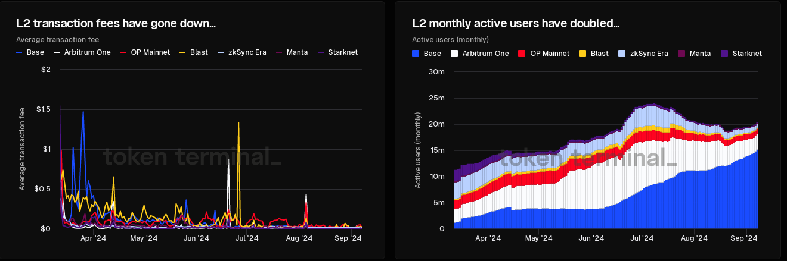The width and height of the screenshot is (787, 261).
Task: Click the Aug '24 label on the users x-axis
Action: point(695,238)
